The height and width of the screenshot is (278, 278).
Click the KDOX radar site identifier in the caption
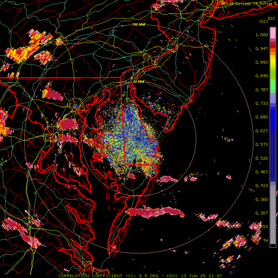173,276
